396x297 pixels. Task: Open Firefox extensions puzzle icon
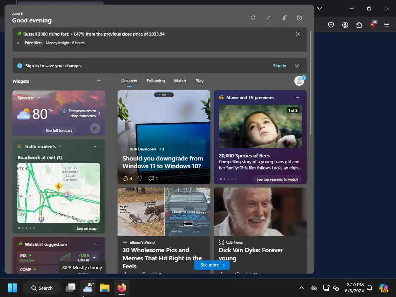tap(359, 25)
